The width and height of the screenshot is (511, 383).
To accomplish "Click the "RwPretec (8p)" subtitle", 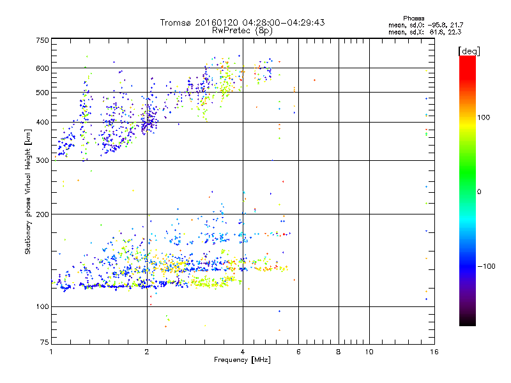I will 242,31.
